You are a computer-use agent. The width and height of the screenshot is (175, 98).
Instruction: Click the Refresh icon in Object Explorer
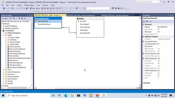(x=22, y=19)
